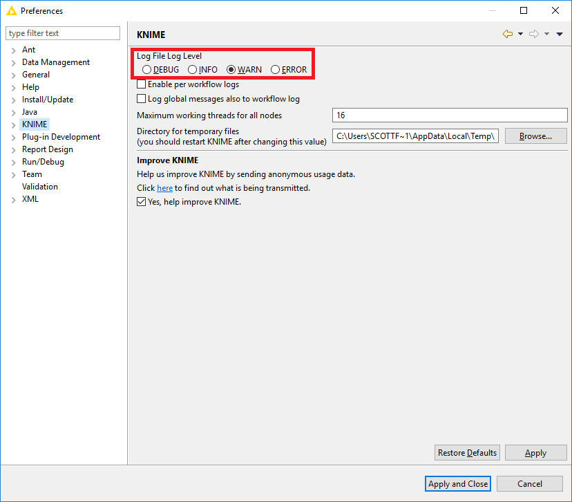572x502 pixels.
Task: Maximize the Preferences window
Action: click(x=524, y=10)
